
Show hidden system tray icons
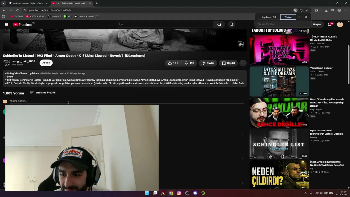tap(305, 193)
